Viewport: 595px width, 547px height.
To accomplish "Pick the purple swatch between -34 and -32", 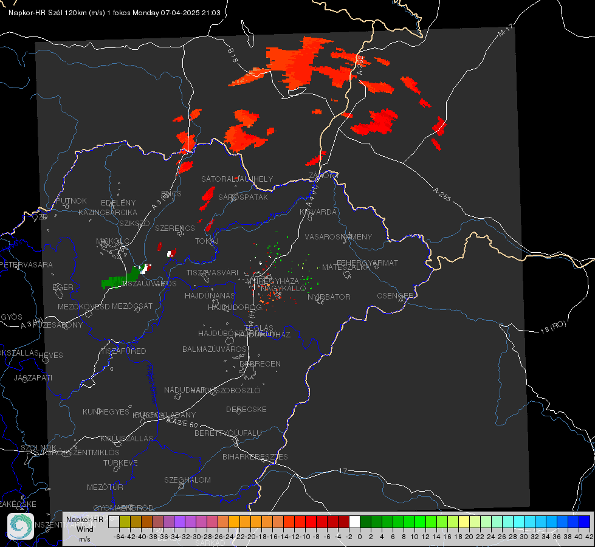I will pos(179,521).
